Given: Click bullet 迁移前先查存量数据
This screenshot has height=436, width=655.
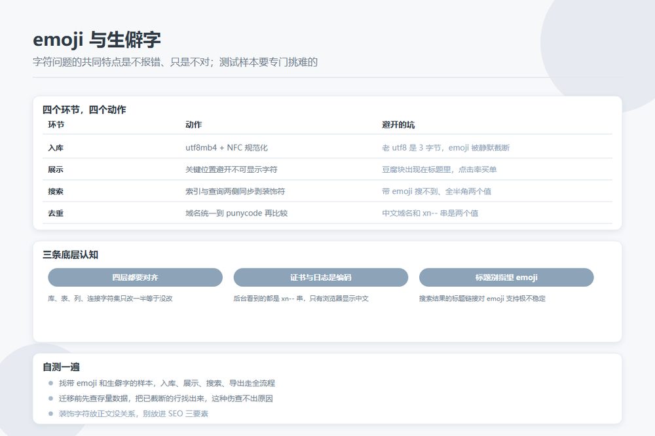Looking at the screenshot, I should [166, 399].
